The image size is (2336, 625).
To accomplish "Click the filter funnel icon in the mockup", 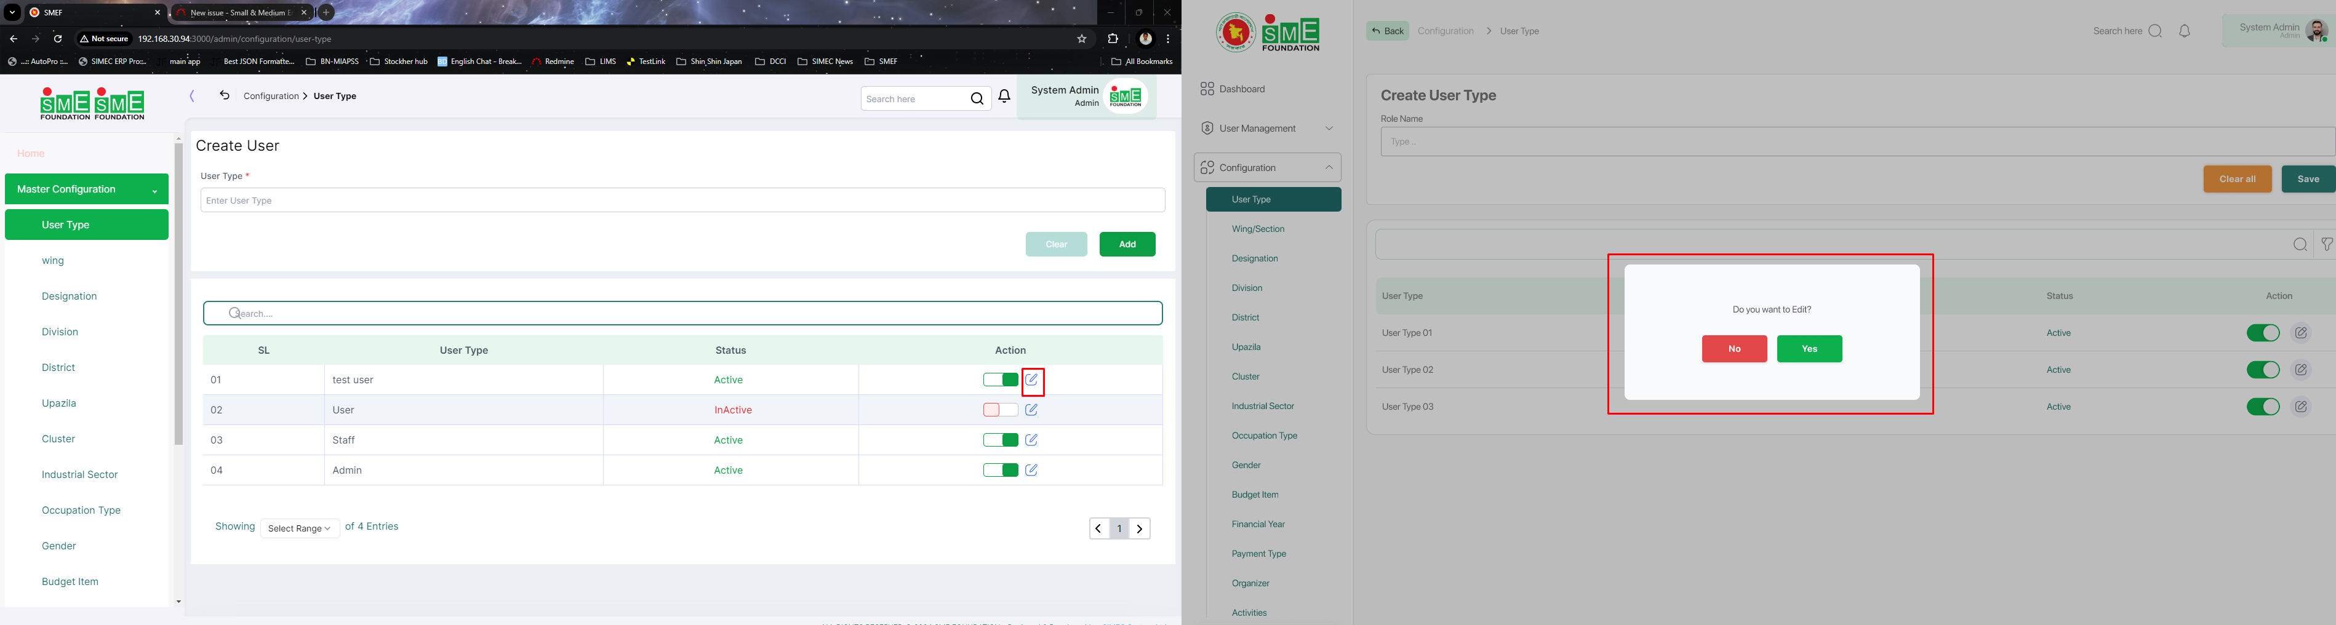I will [x=2327, y=244].
